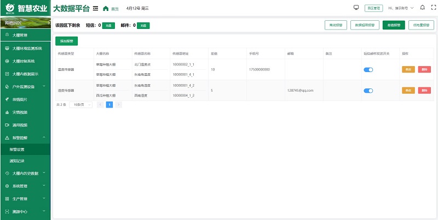Click 修改 for the 温度传感器 row
Viewport: 438px width, 220px height.
point(408,69)
